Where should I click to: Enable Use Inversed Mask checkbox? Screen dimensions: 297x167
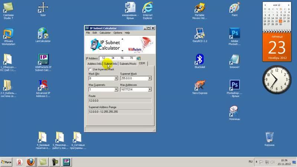pos(90,69)
